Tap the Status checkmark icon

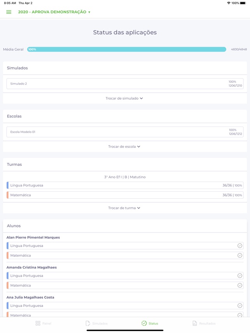[144, 323]
